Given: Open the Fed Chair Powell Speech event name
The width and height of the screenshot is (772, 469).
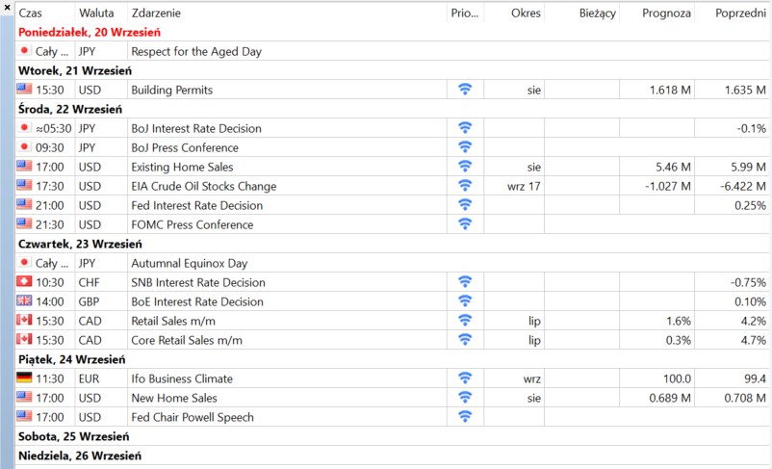Looking at the screenshot, I should [192, 417].
